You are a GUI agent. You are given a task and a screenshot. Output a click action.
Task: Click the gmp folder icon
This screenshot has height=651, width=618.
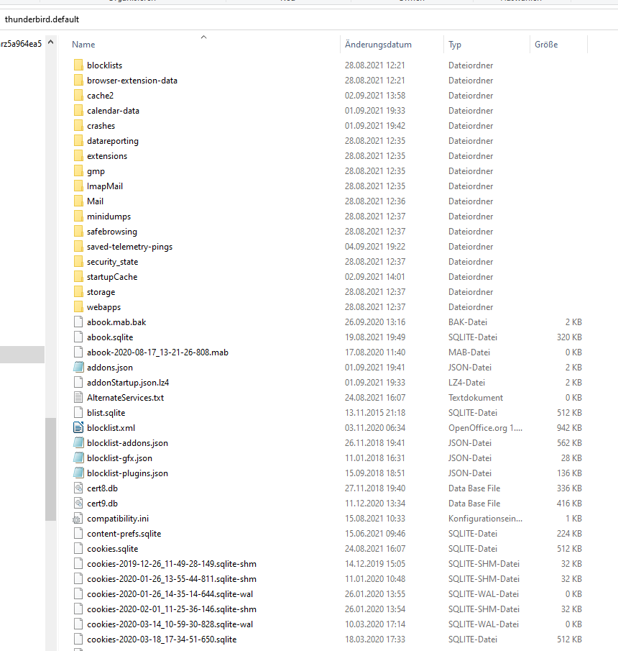pos(78,171)
